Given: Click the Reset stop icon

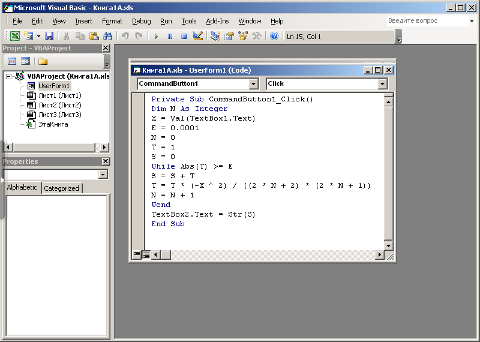Looking at the screenshot, I should [184, 36].
